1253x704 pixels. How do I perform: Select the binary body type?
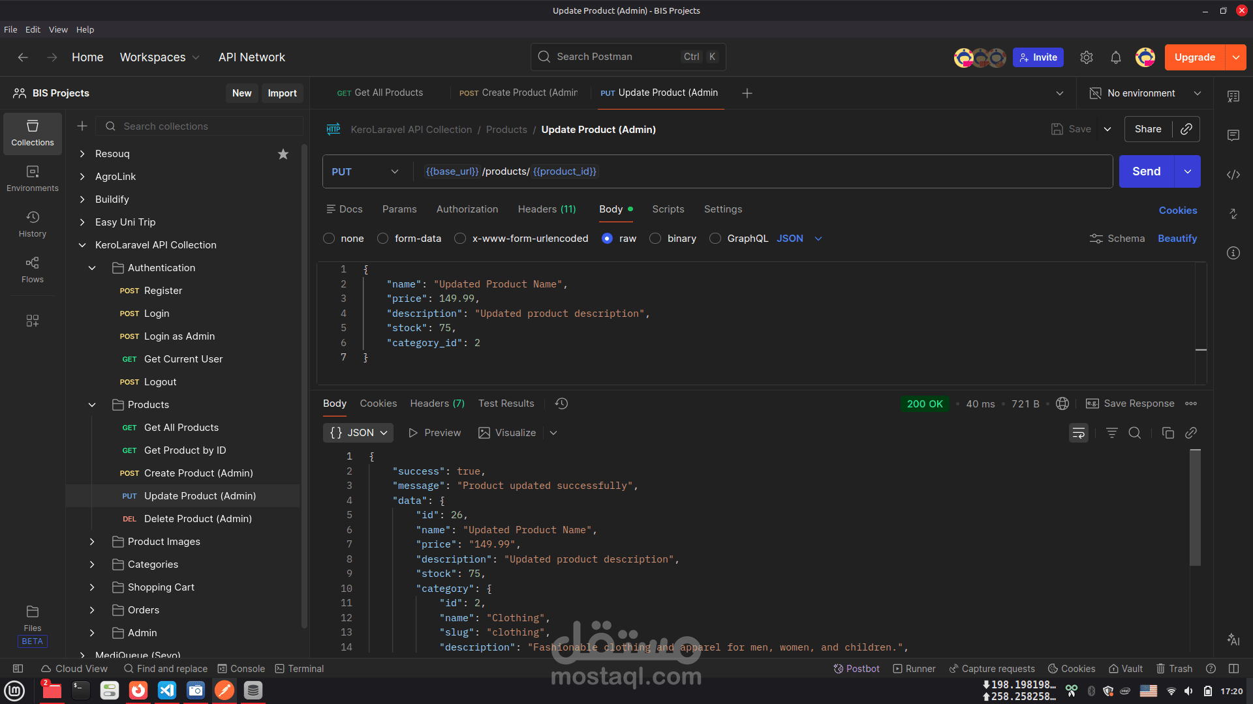[655, 239]
